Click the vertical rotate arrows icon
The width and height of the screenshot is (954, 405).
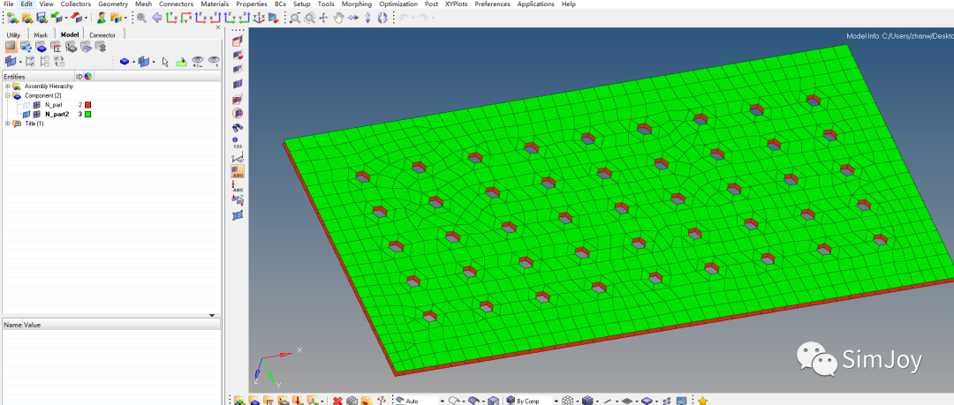[x=367, y=18]
